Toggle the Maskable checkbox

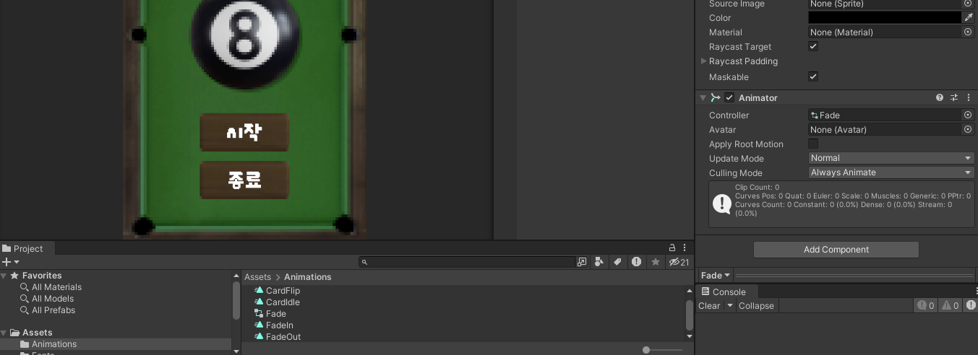(813, 76)
